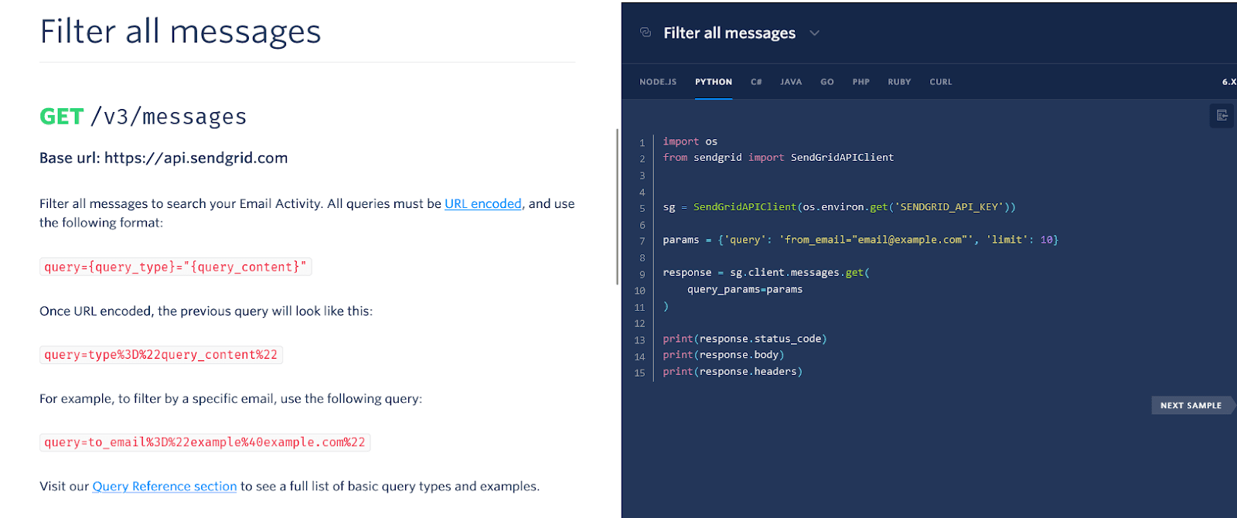This screenshot has width=1237, height=518.
Task: Expand the chevron next to Filter all messages
Action: pyautogui.click(x=814, y=33)
